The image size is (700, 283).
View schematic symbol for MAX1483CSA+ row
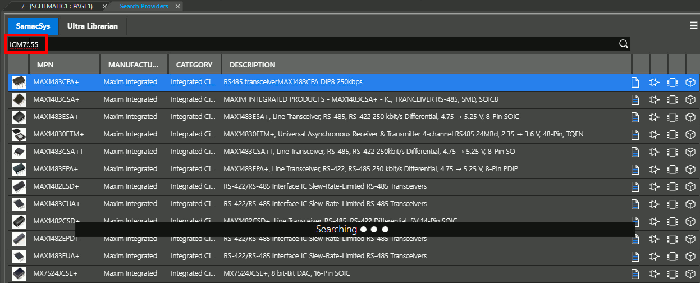point(654,100)
